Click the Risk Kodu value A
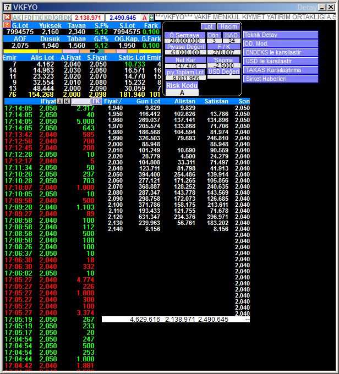Screen dimensions: 339x374 (x=182, y=93)
